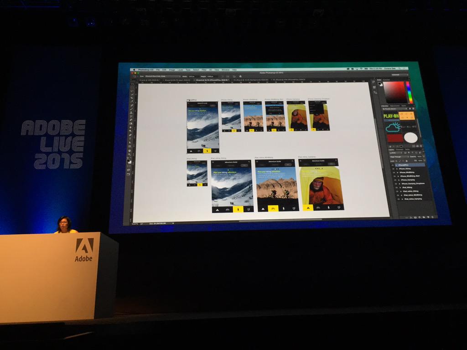The image size is (467, 350).
Task: Click the toolbar foreground color swatch
Action: pyautogui.click(x=128, y=160)
